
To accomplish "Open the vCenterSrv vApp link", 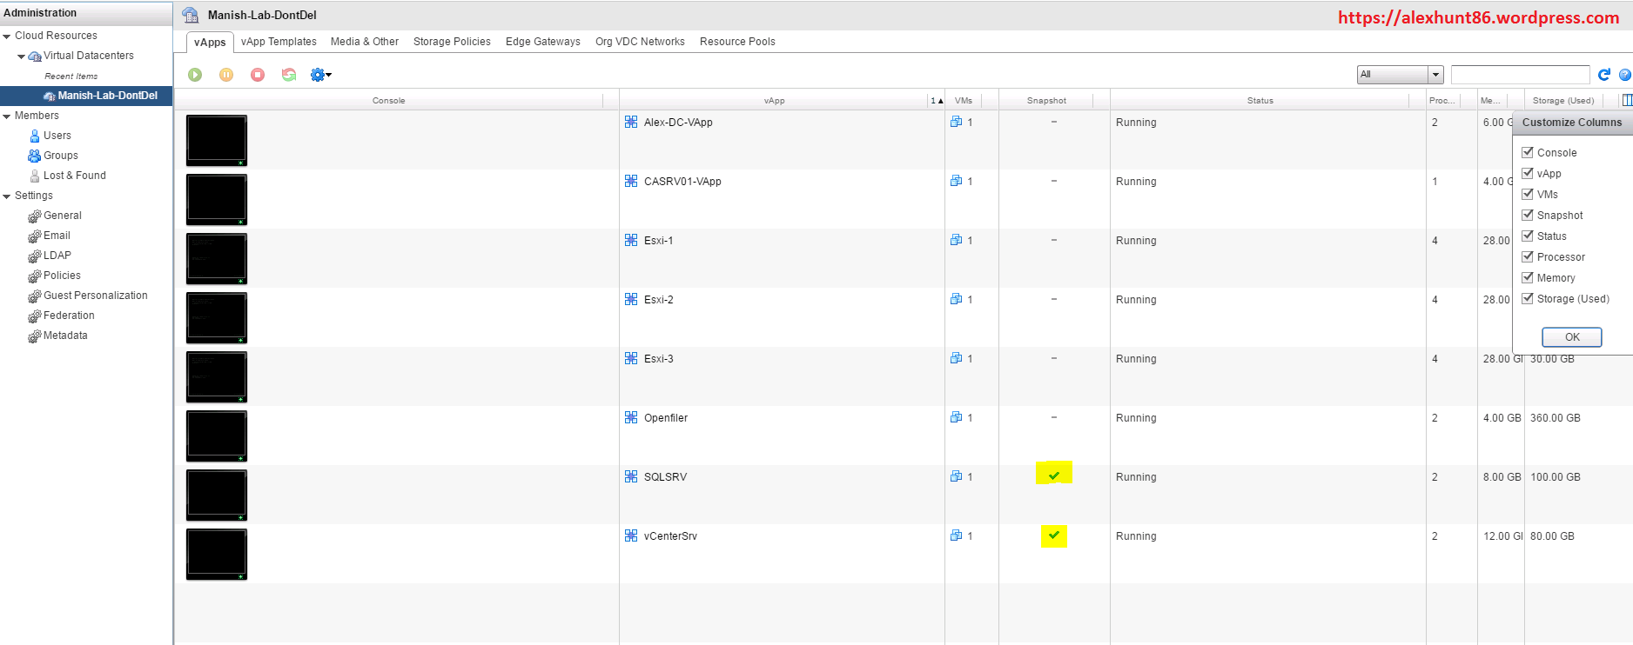I will [x=670, y=536].
